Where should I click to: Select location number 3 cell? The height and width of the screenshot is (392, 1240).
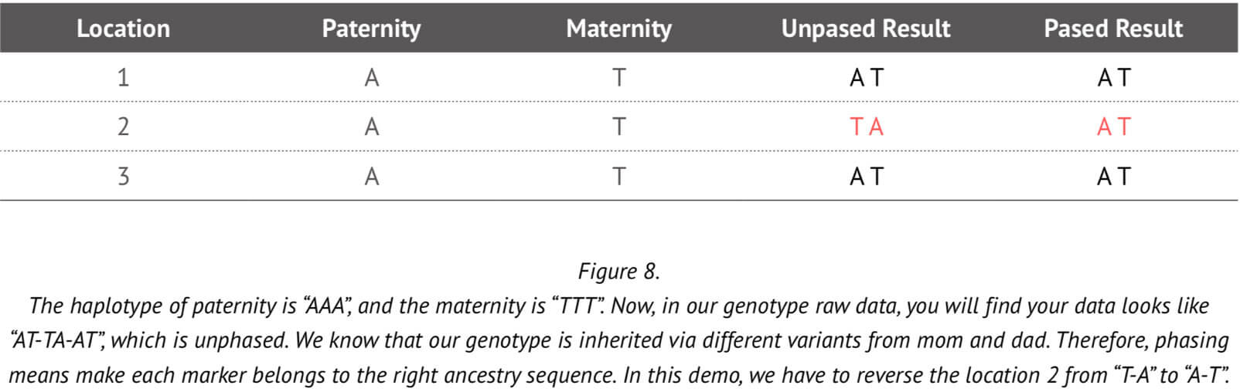pos(123,177)
